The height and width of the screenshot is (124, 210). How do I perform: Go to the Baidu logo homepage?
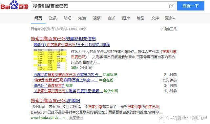[14, 6]
